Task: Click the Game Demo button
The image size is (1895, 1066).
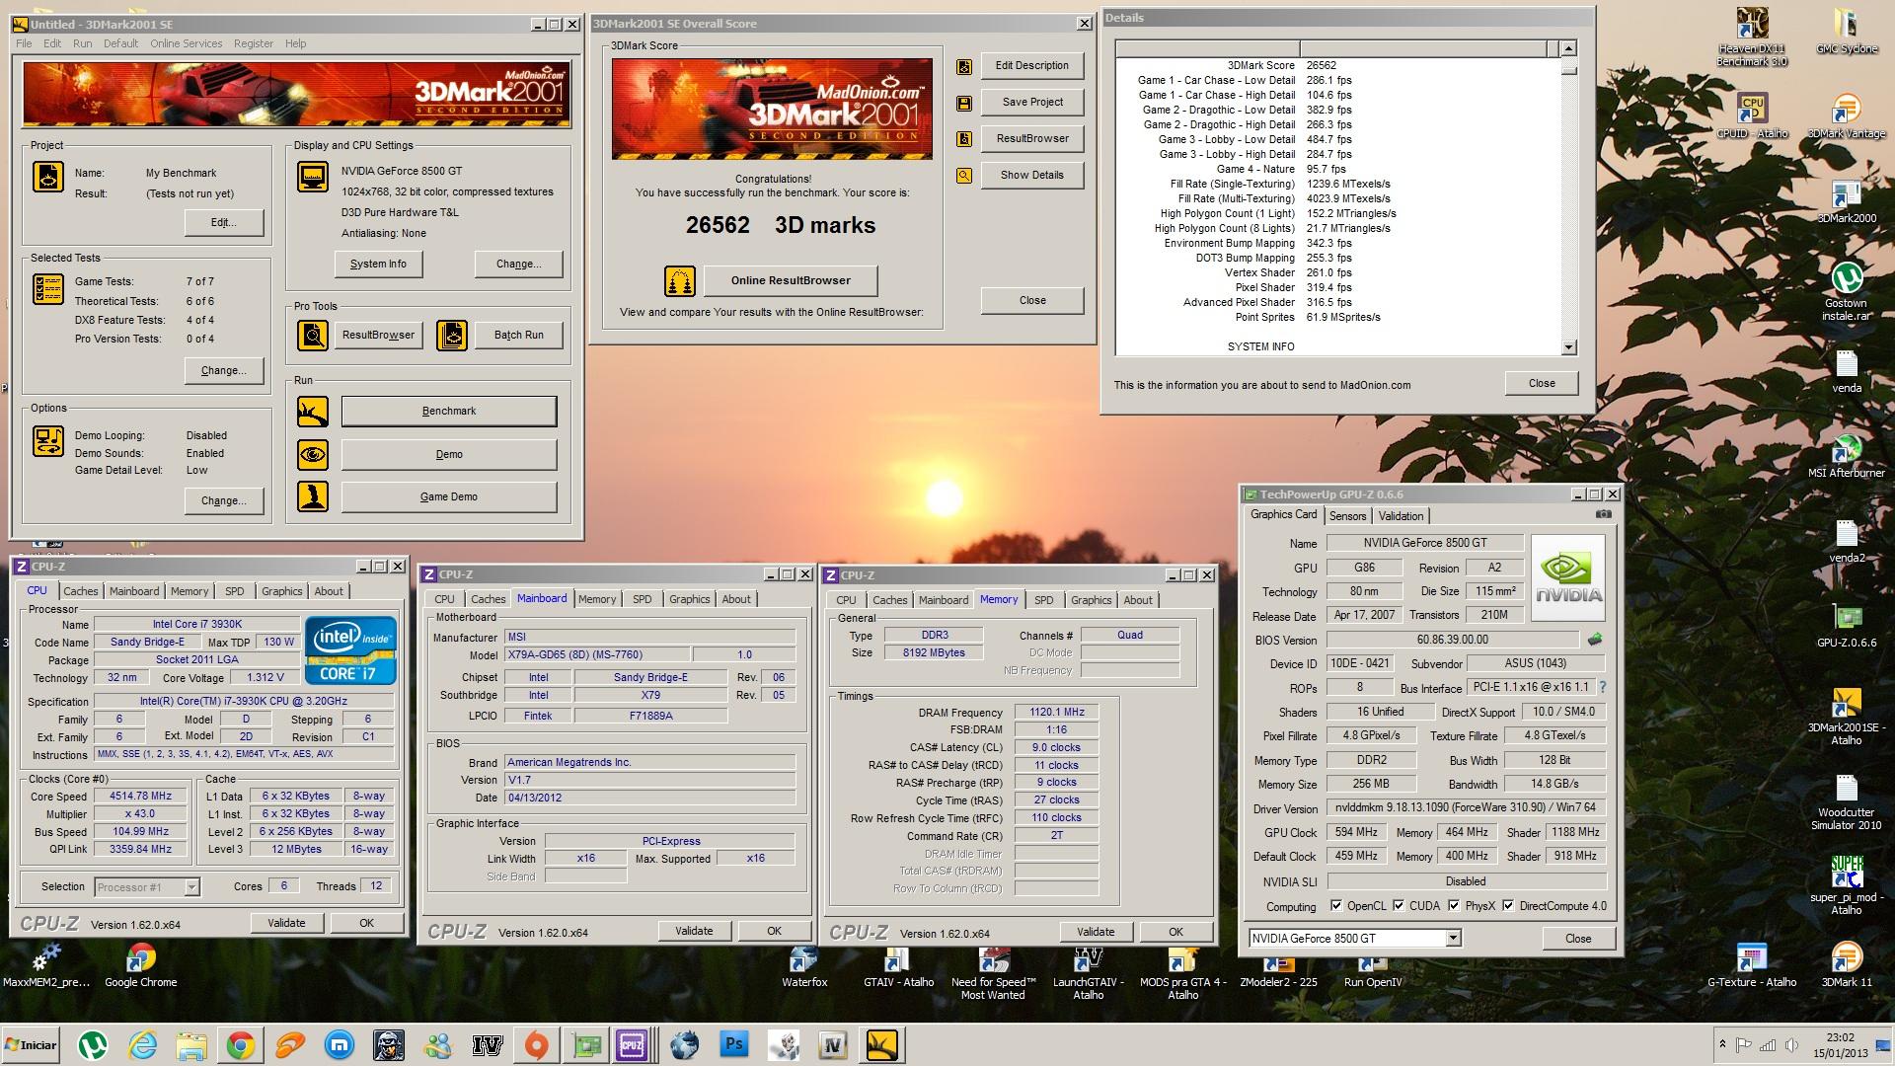Action: [449, 496]
